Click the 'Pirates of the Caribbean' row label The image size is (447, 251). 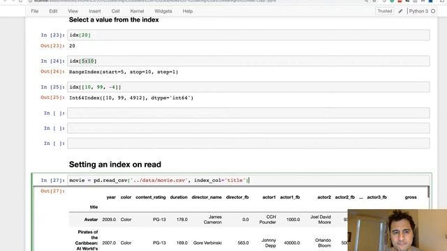[87, 240]
